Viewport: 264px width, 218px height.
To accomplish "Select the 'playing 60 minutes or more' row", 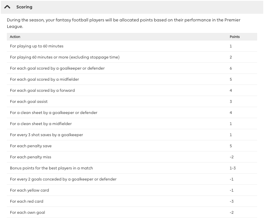I will (x=65, y=57).
